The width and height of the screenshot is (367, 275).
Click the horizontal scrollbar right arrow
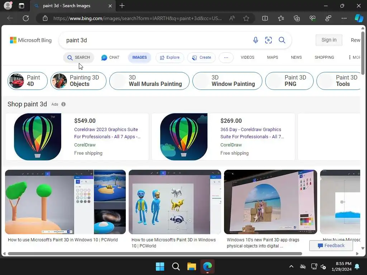coord(357,254)
